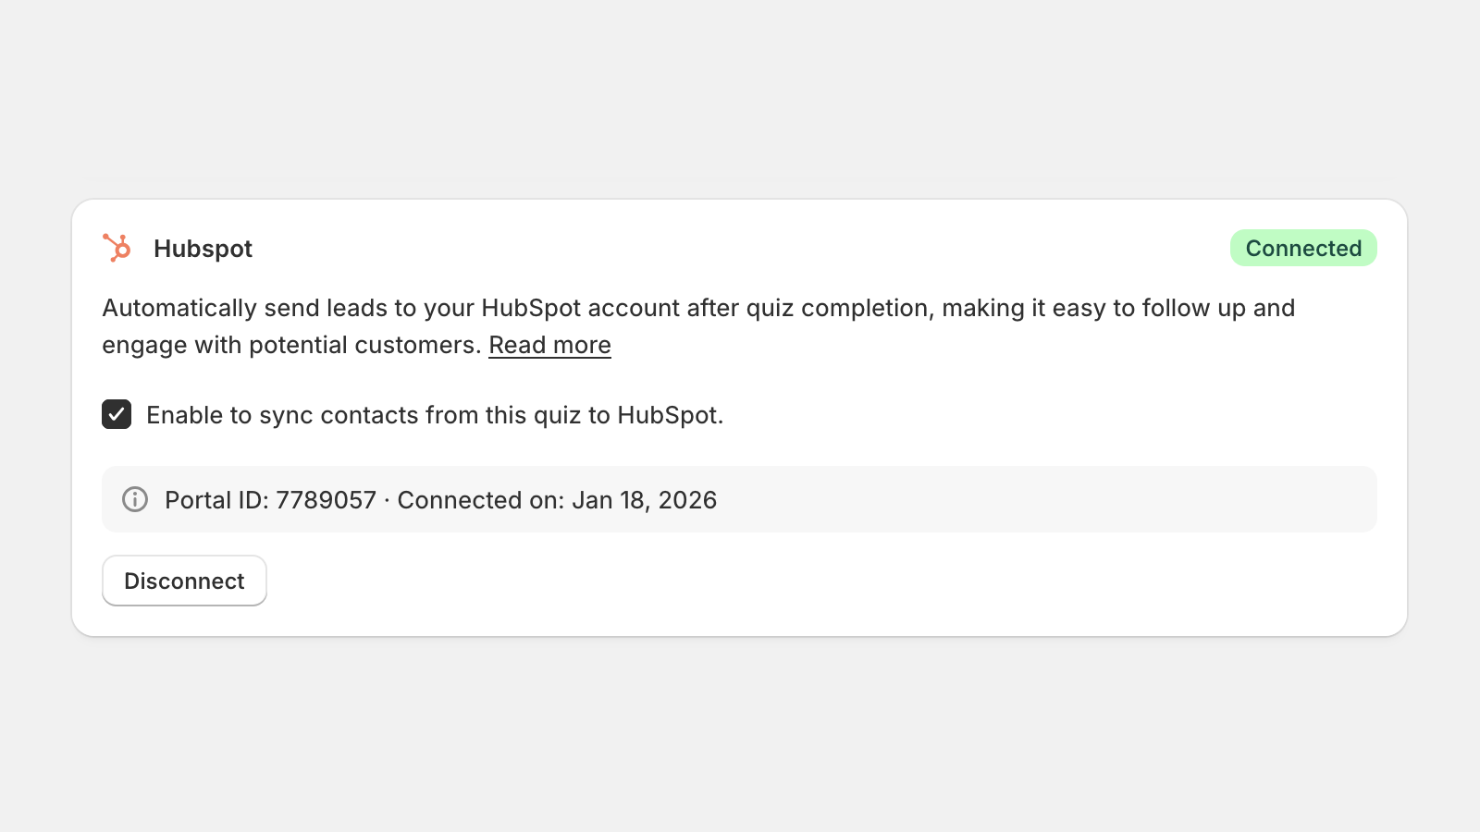Image resolution: width=1480 pixels, height=832 pixels.
Task: Uncheck the 'Enable to sync contacts' checkbox
Action: tap(116, 415)
